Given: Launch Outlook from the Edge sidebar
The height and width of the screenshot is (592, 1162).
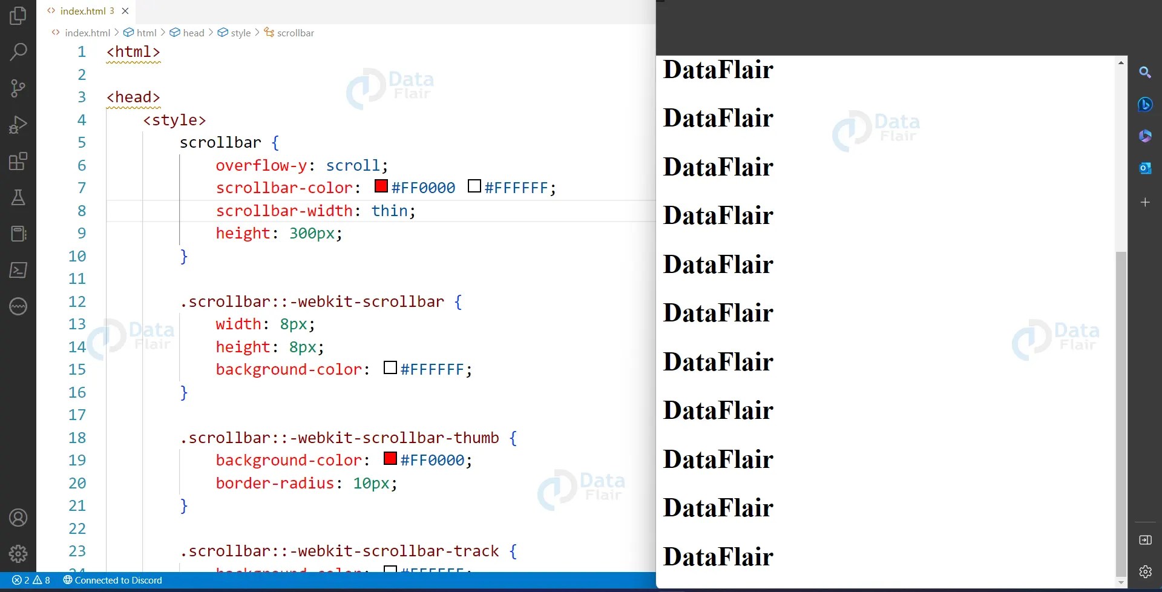Looking at the screenshot, I should [1146, 168].
